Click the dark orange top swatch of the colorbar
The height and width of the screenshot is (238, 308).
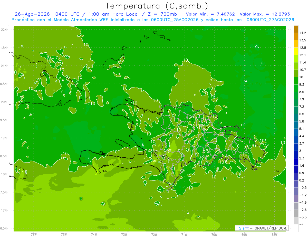[x=296, y=30]
